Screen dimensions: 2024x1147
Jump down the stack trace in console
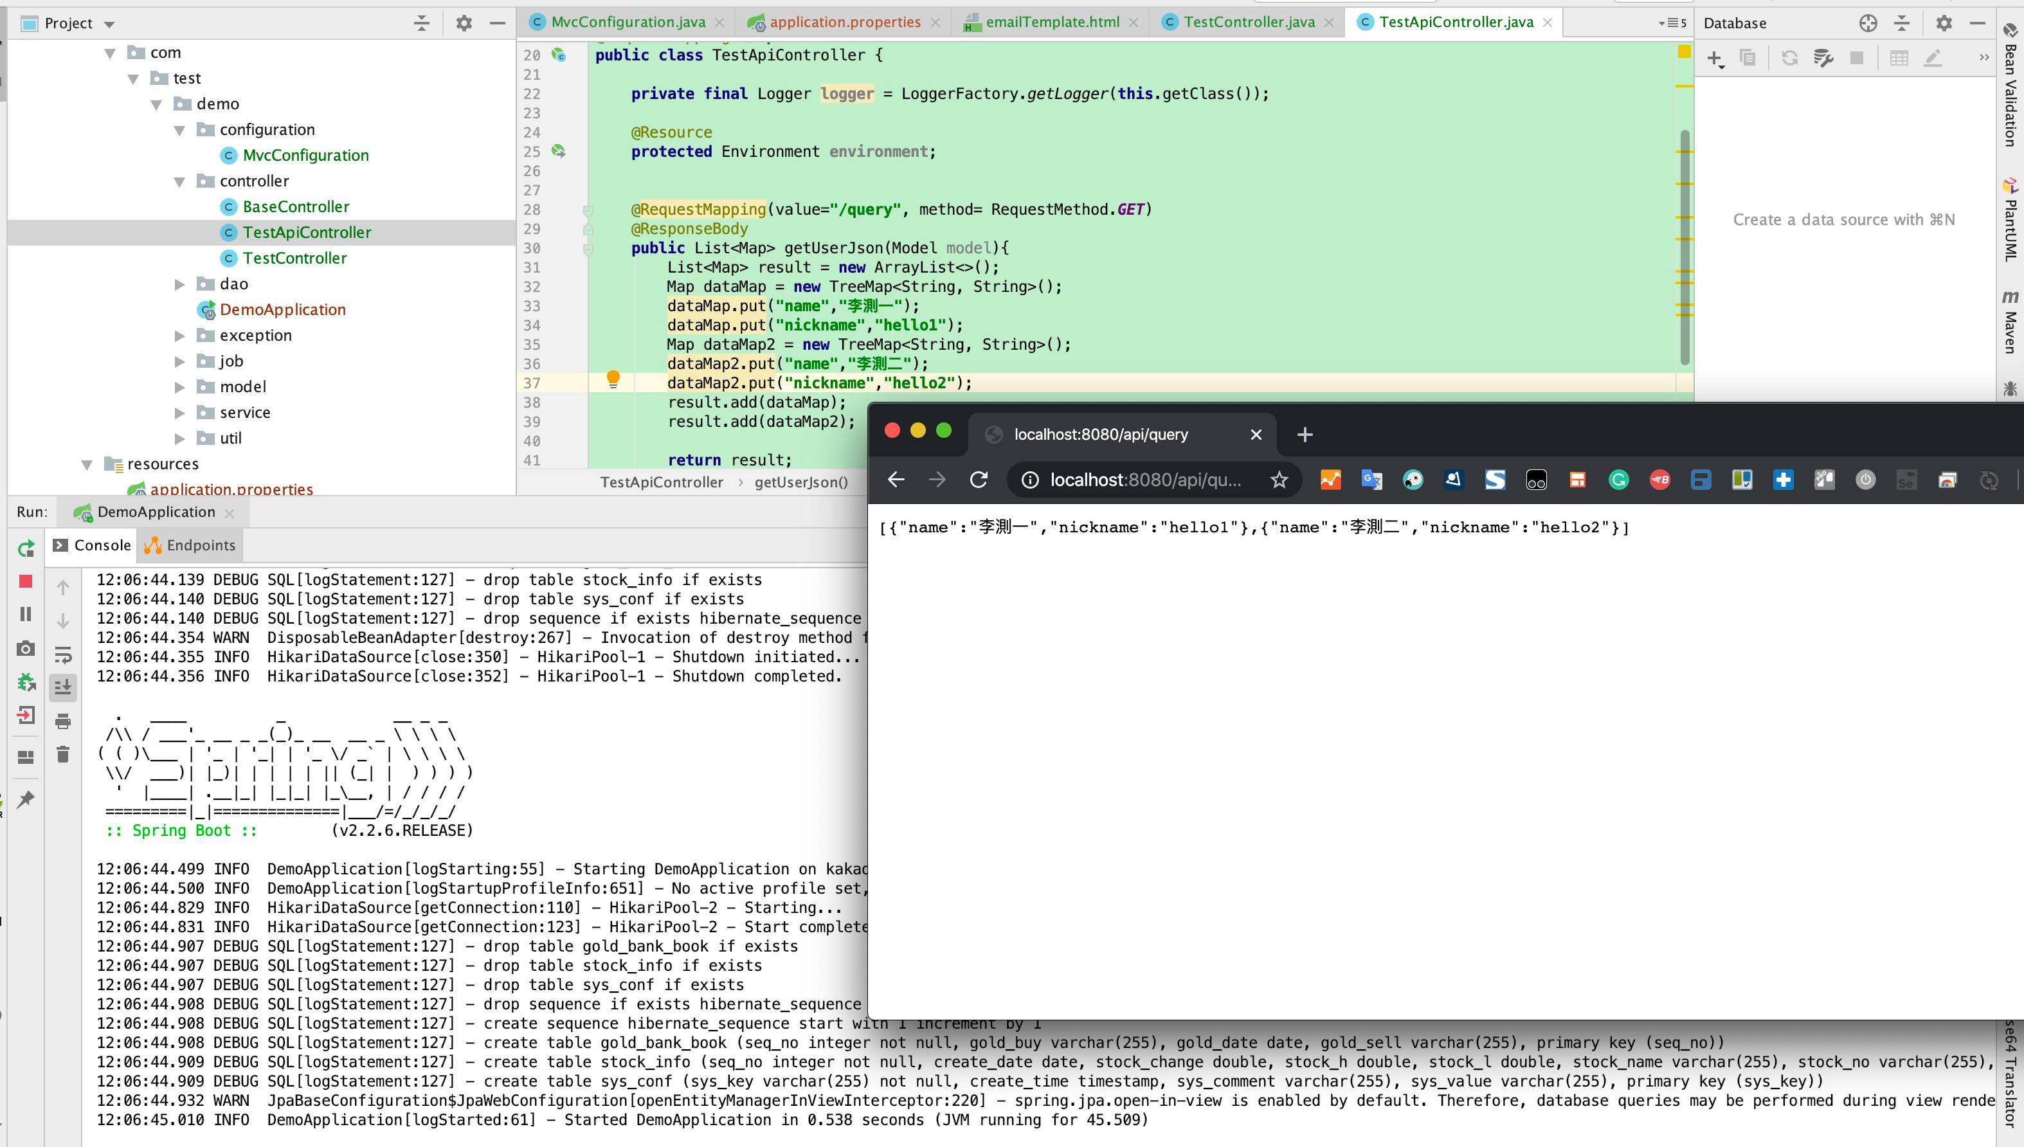point(63,621)
